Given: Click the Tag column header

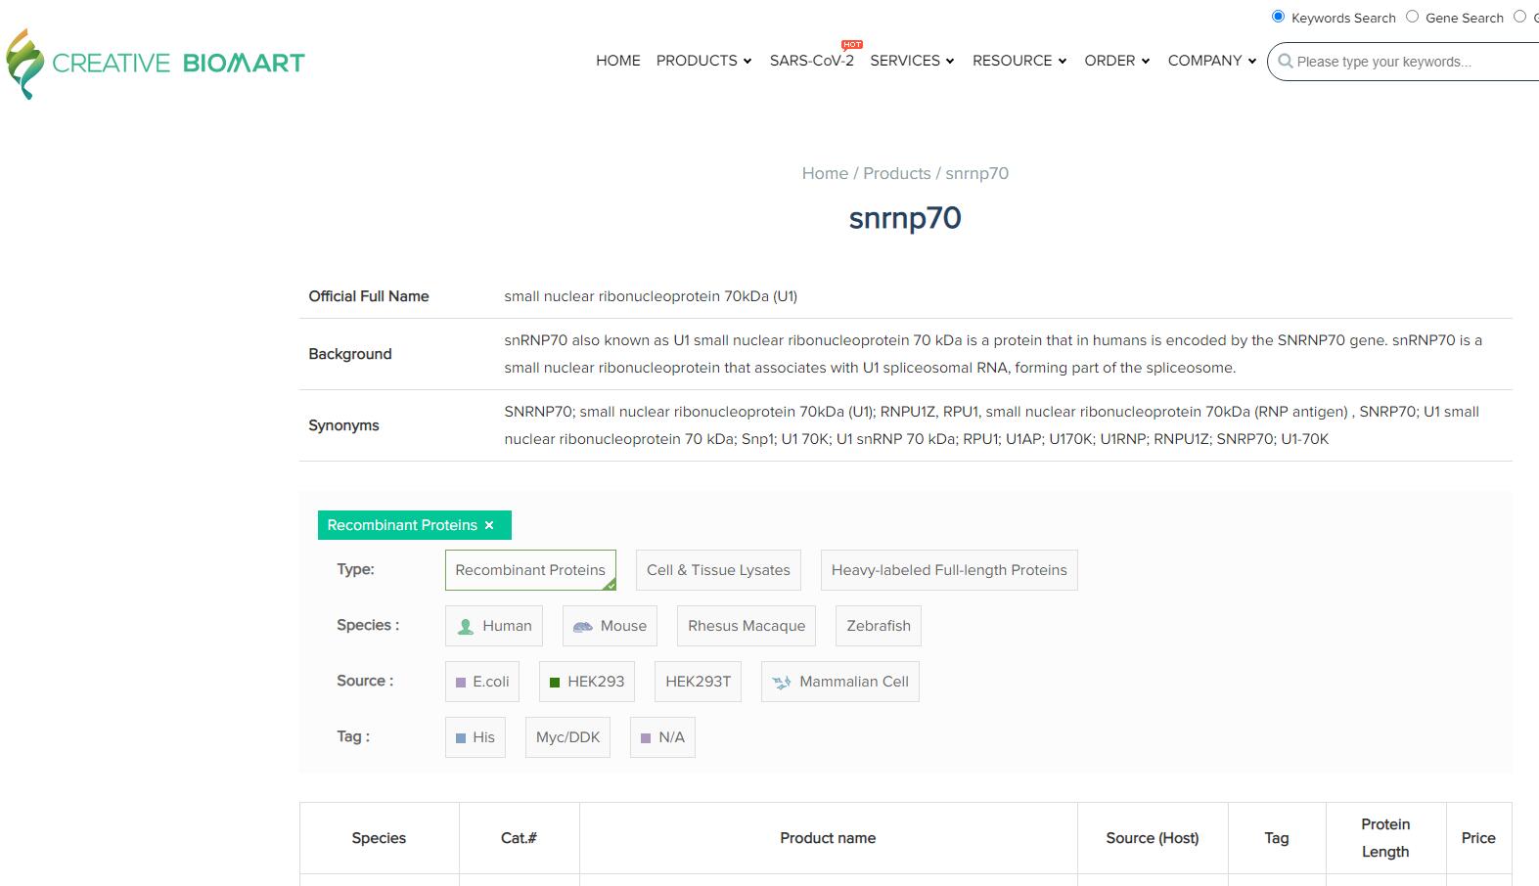Looking at the screenshot, I should coord(1277,838).
